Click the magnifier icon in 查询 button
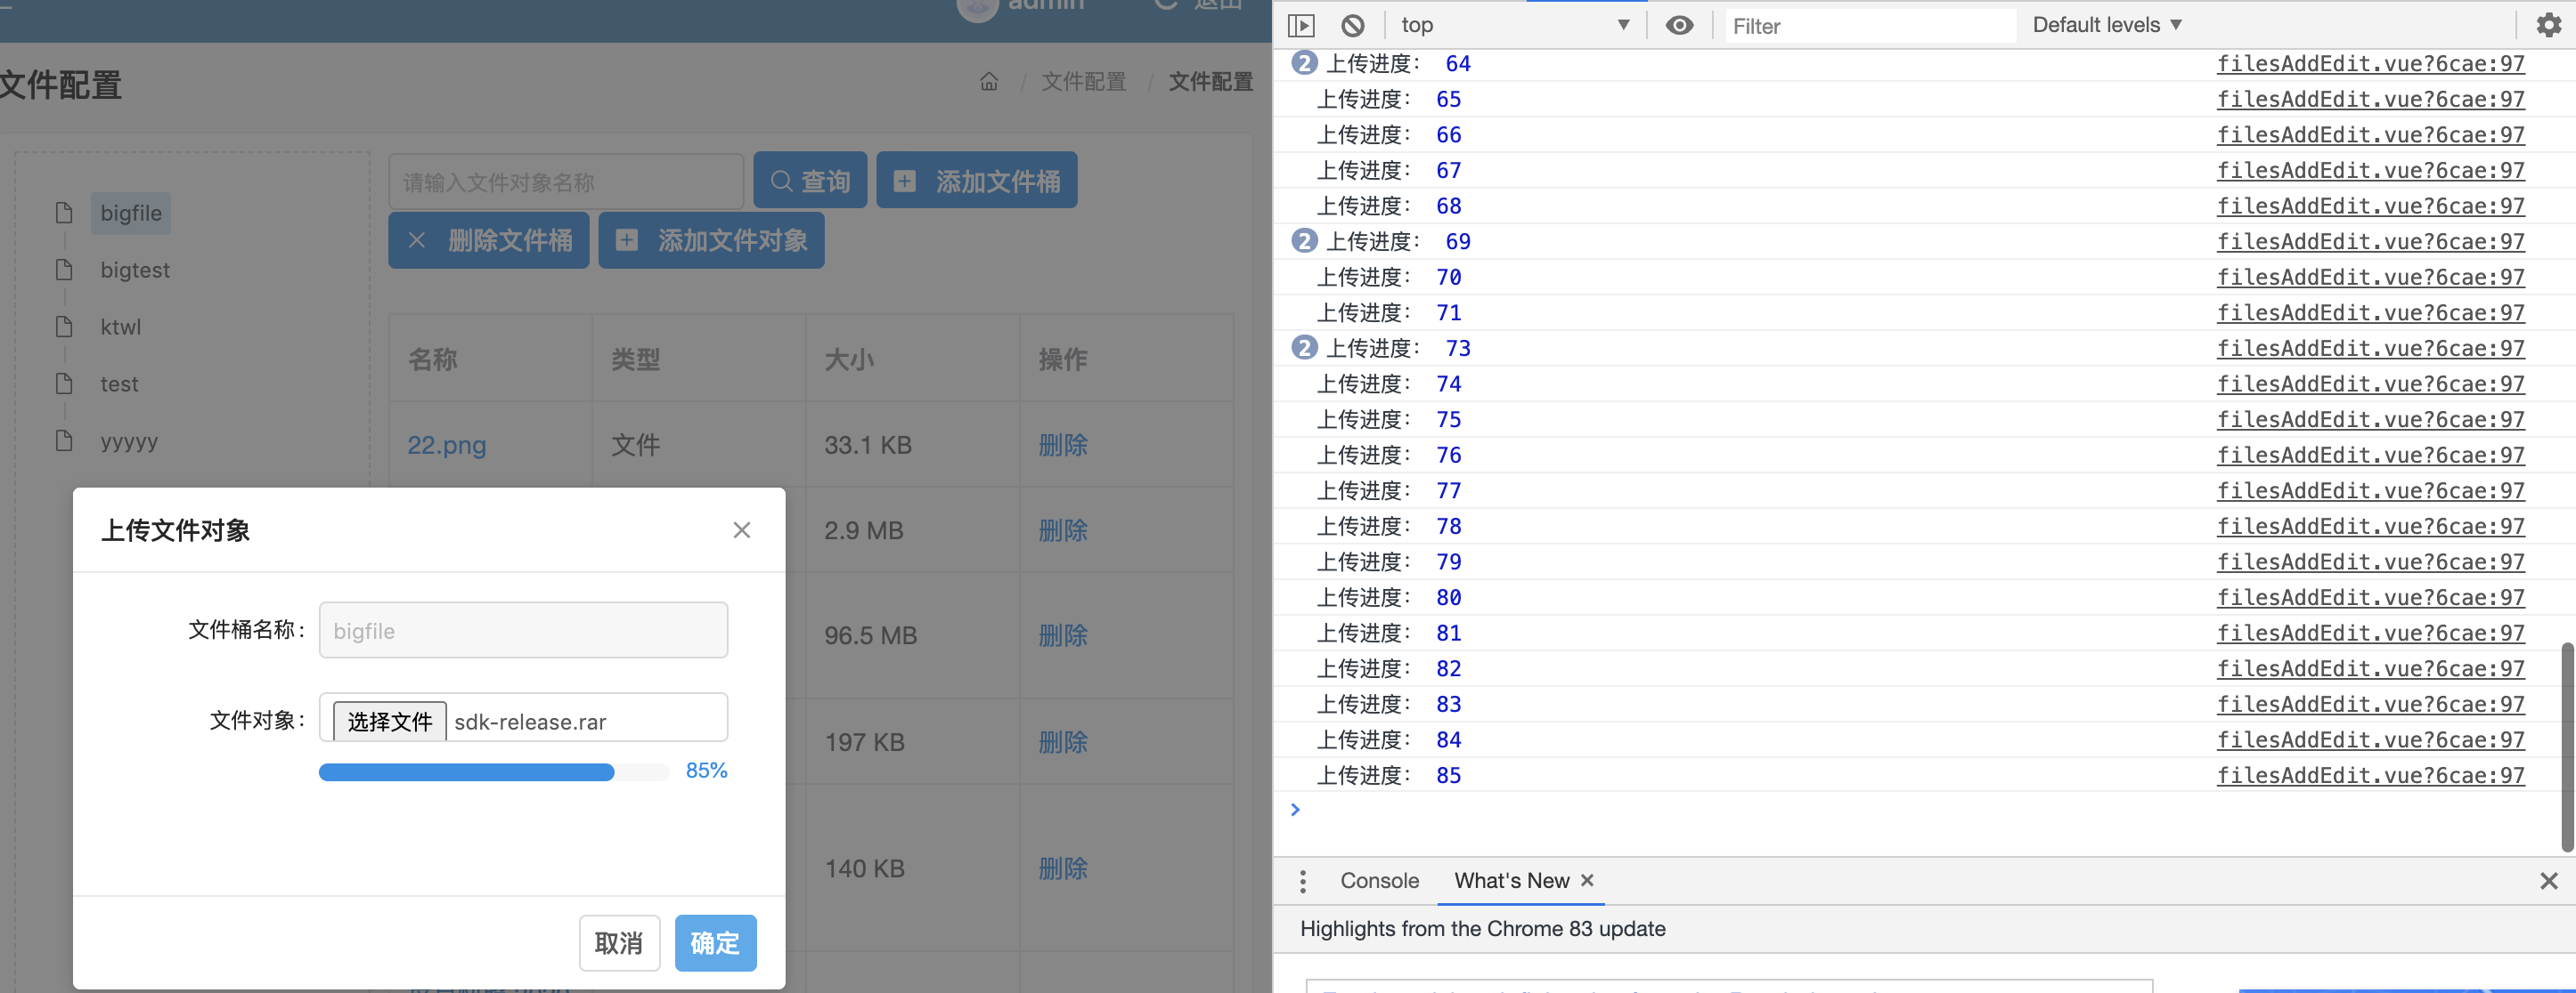This screenshot has width=2576, height=993. [782, 180]
